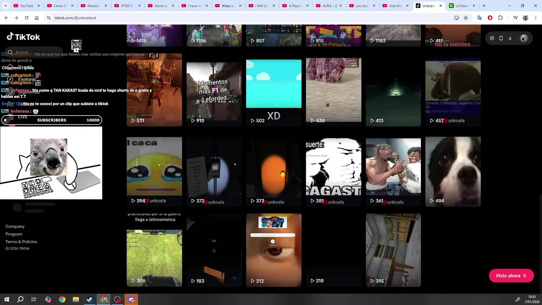Open the LIVE sidebar item

[23, 116]
